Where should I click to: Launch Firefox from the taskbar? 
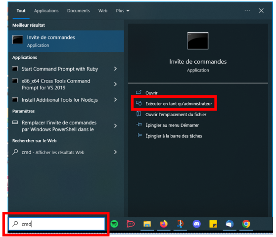(x=164, y=224)
